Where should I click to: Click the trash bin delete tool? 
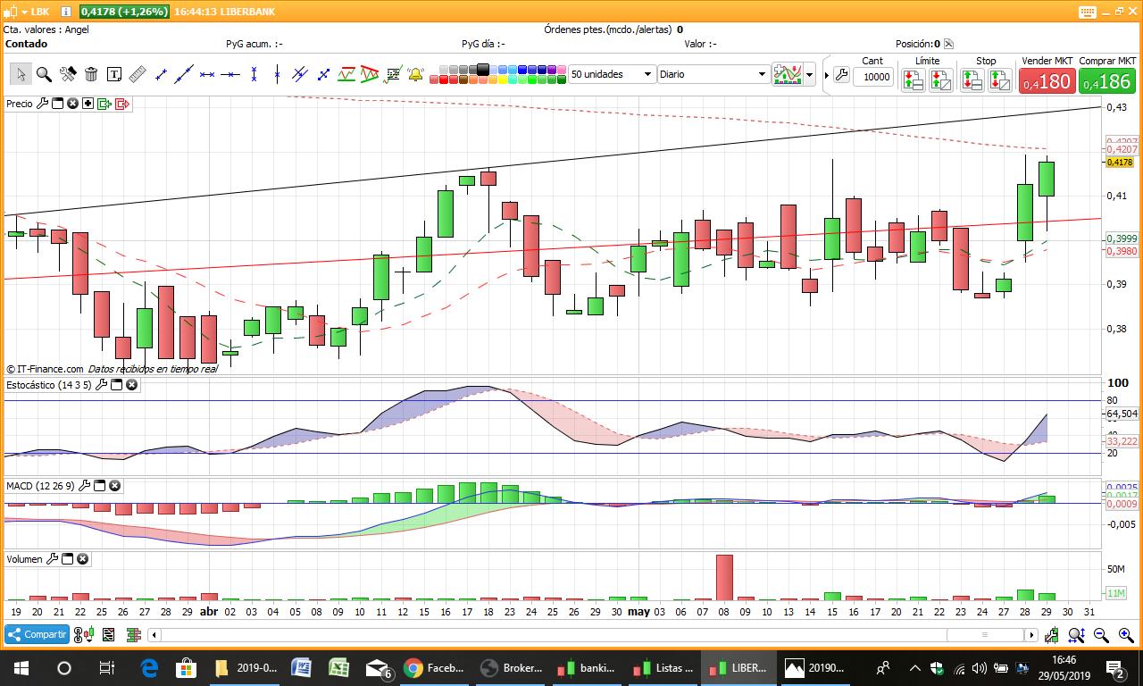tap(90, 74)
